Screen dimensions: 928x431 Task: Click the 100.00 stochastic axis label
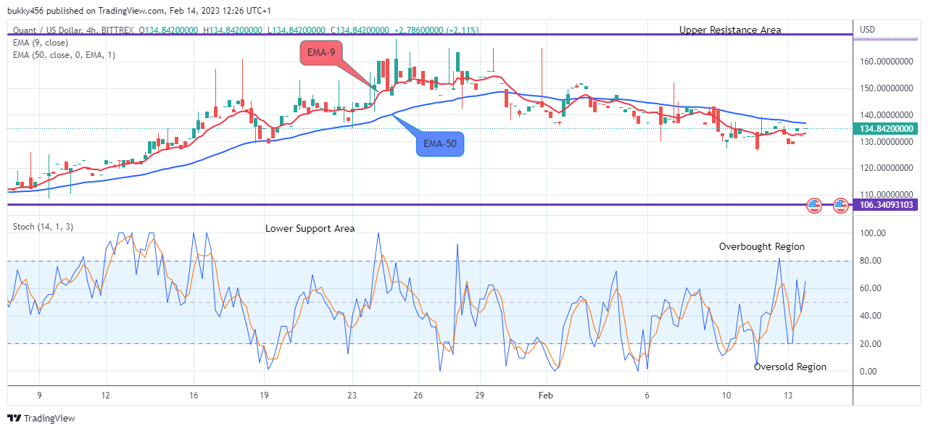tap(872, 233)
